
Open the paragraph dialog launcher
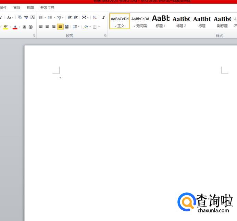(105, 35)
